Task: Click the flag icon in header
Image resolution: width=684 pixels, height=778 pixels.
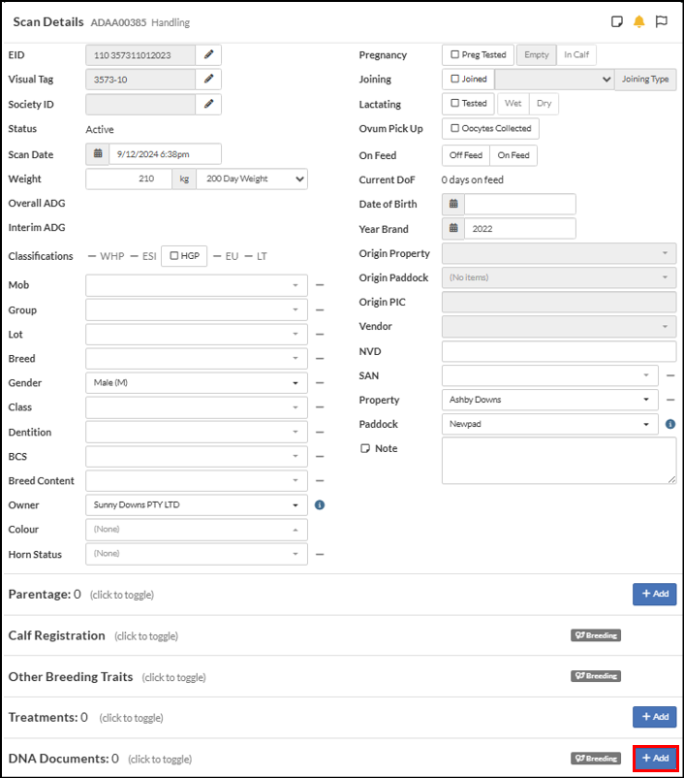Action: pyautogui.click(x=662, y=22)
